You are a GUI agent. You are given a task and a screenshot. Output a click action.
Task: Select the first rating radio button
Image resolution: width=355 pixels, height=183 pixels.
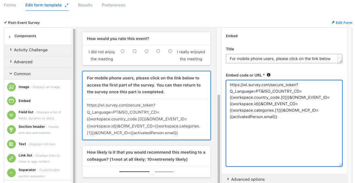click(x=123, y=51)
